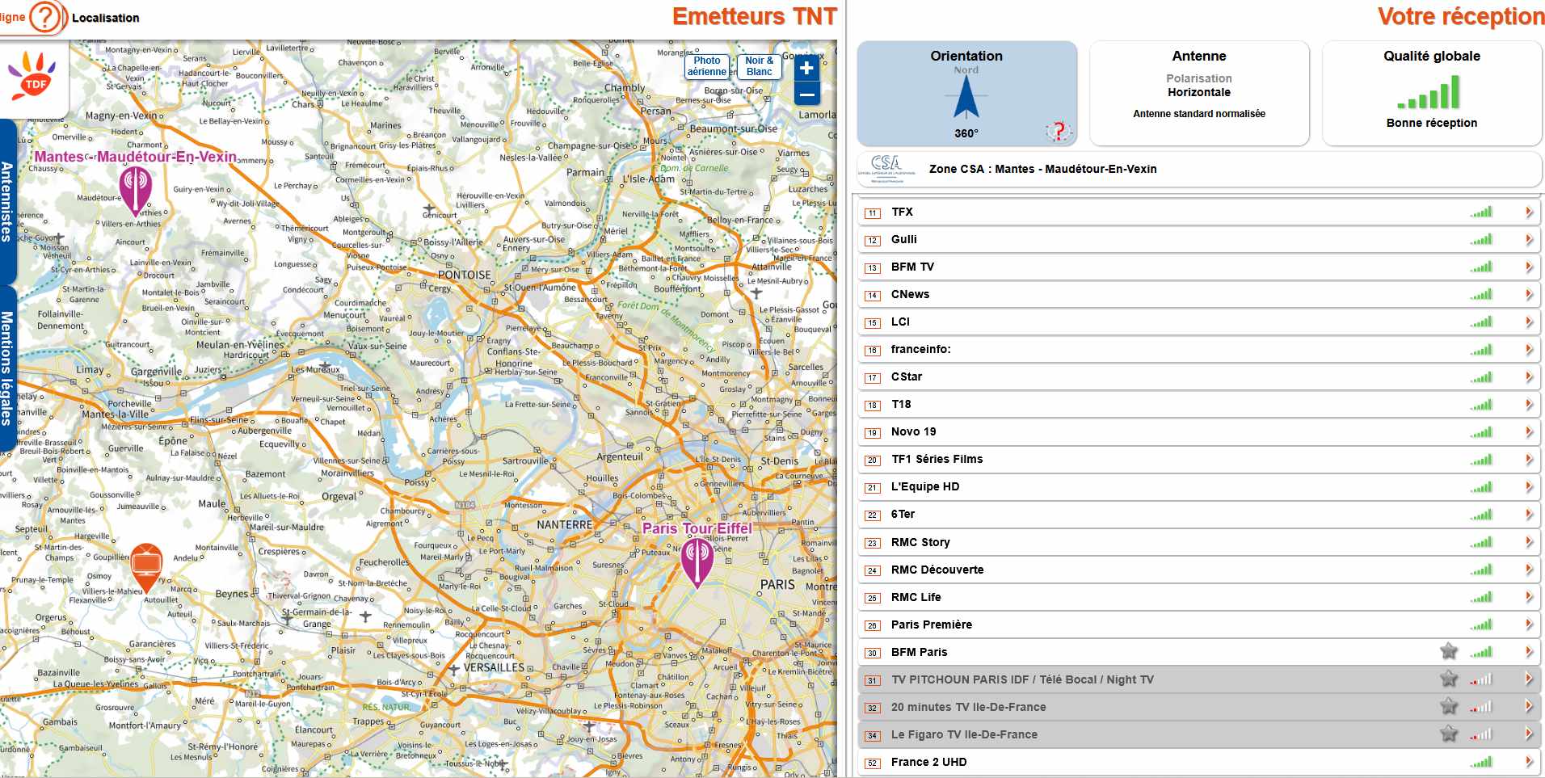Zoom in on the map with plus button
This screenshot has width=1545, height=778.
(x=806, y=69)
